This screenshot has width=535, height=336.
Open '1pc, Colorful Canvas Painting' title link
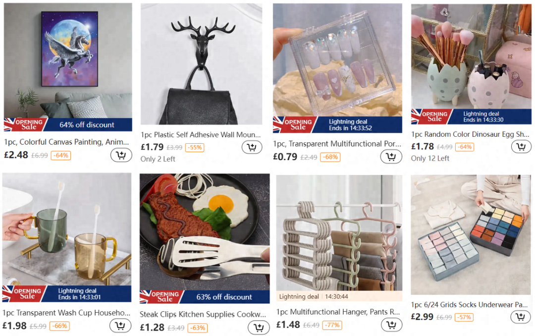tap(66, 142)
